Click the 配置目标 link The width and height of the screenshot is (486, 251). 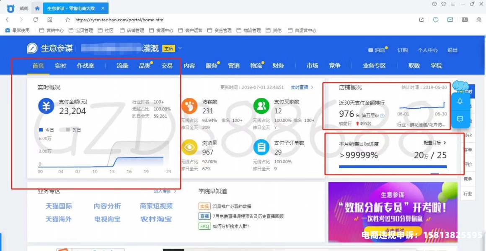(x=435, y=143)
